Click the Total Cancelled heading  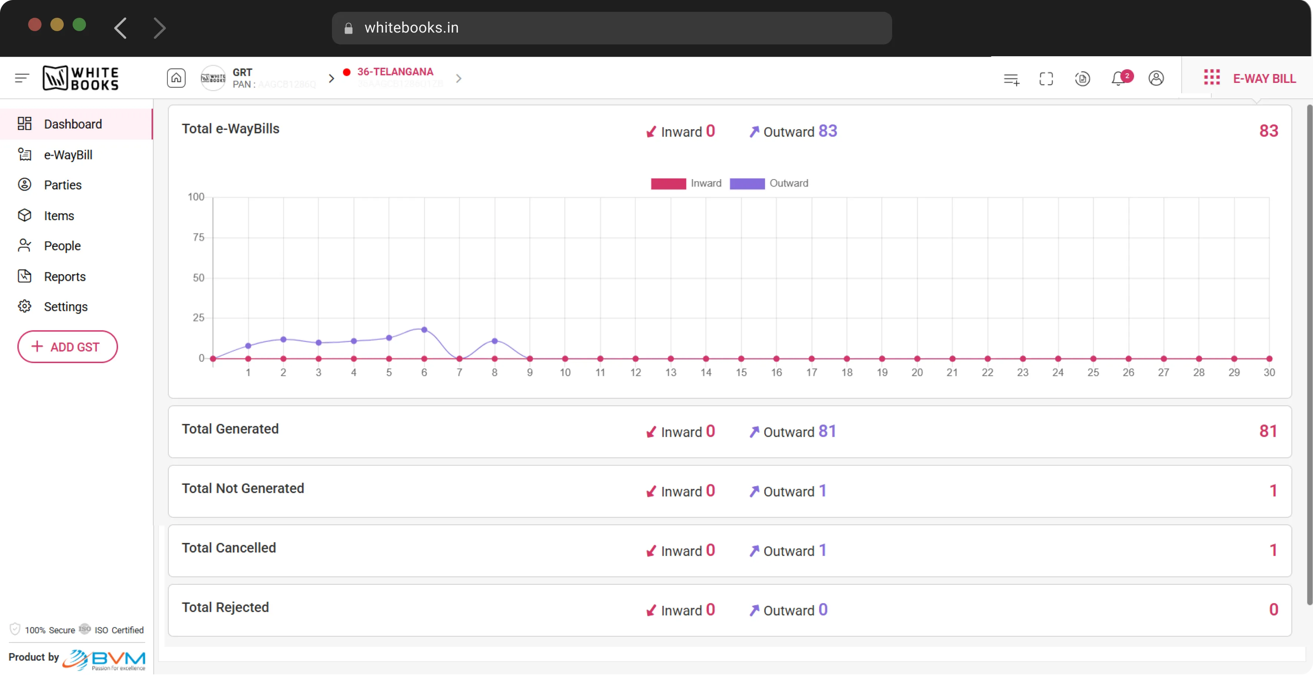coord(229,548)
